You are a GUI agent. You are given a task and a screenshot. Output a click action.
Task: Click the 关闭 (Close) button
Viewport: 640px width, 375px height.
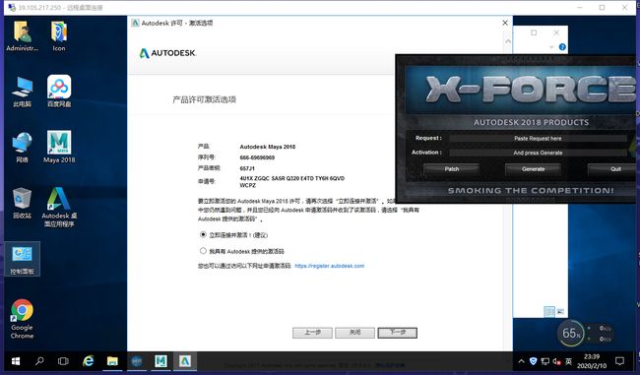(x=354, y=333)
